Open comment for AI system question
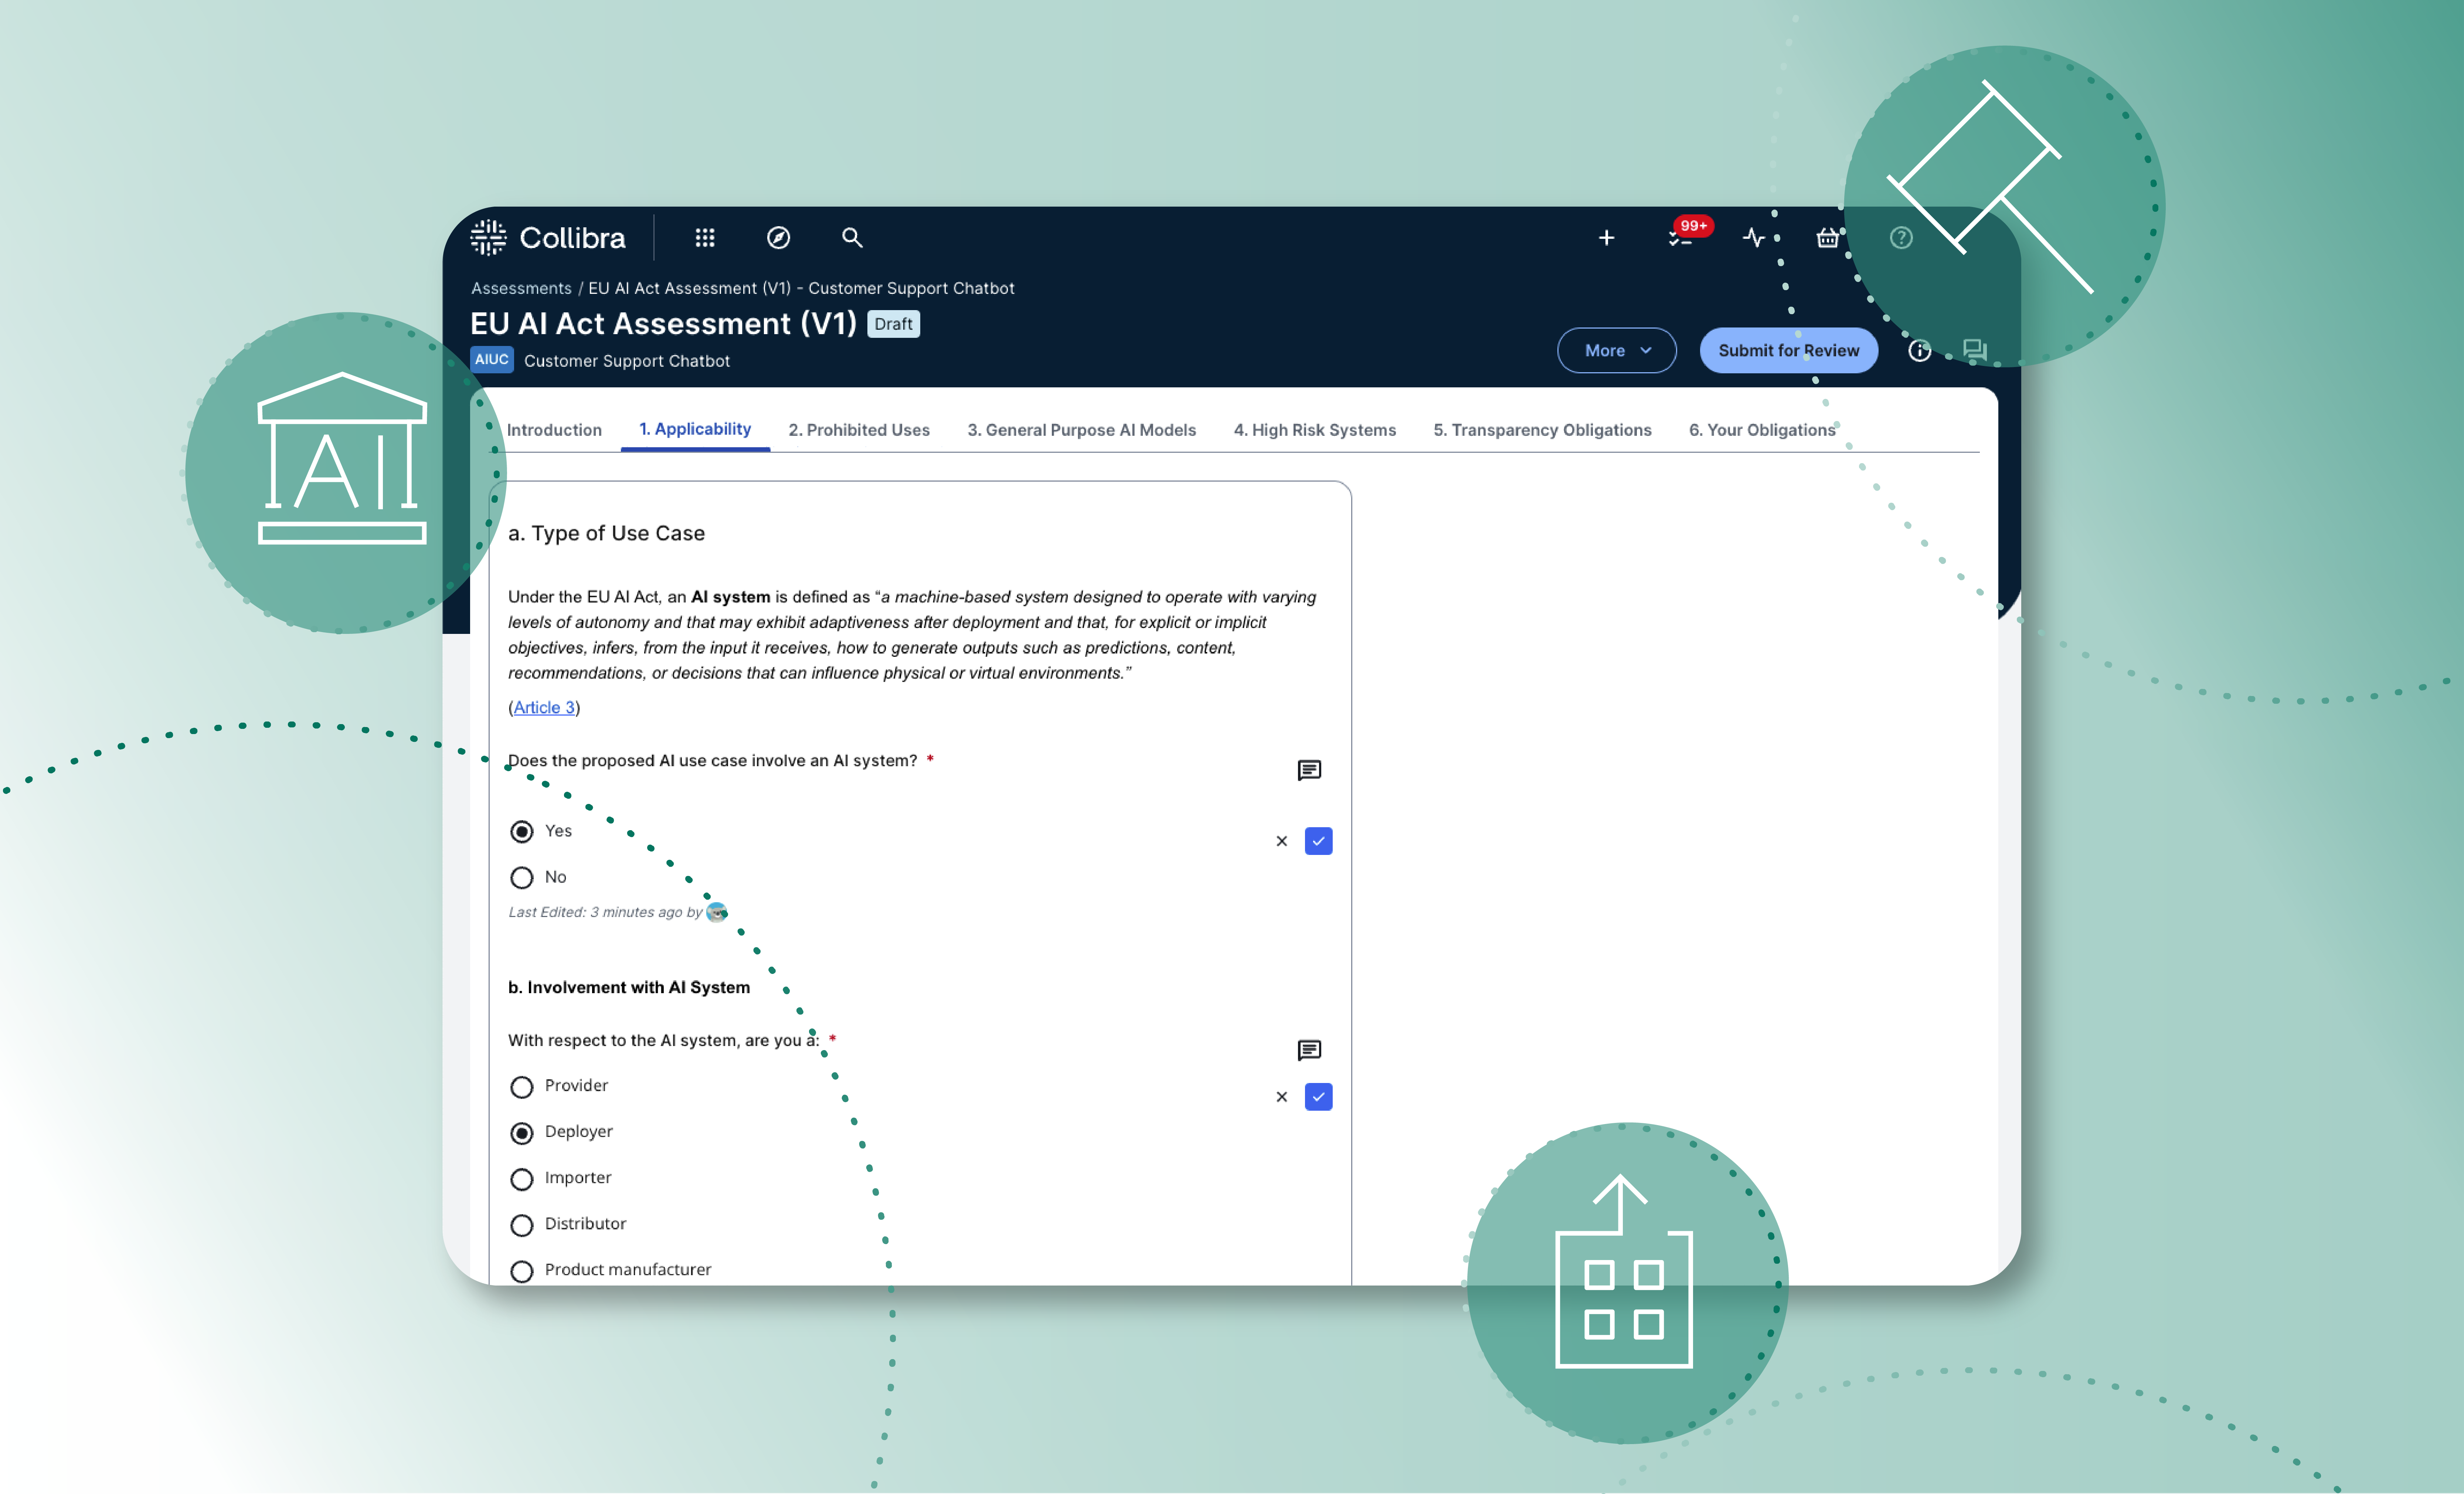 click(1309, 770)
